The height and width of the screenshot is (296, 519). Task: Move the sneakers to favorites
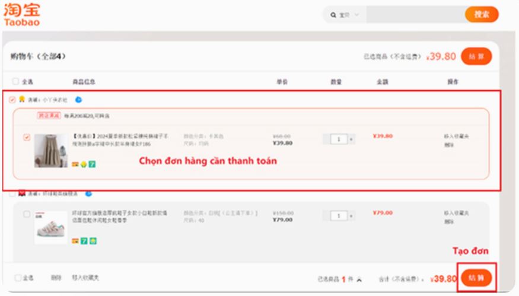[456, 213]
